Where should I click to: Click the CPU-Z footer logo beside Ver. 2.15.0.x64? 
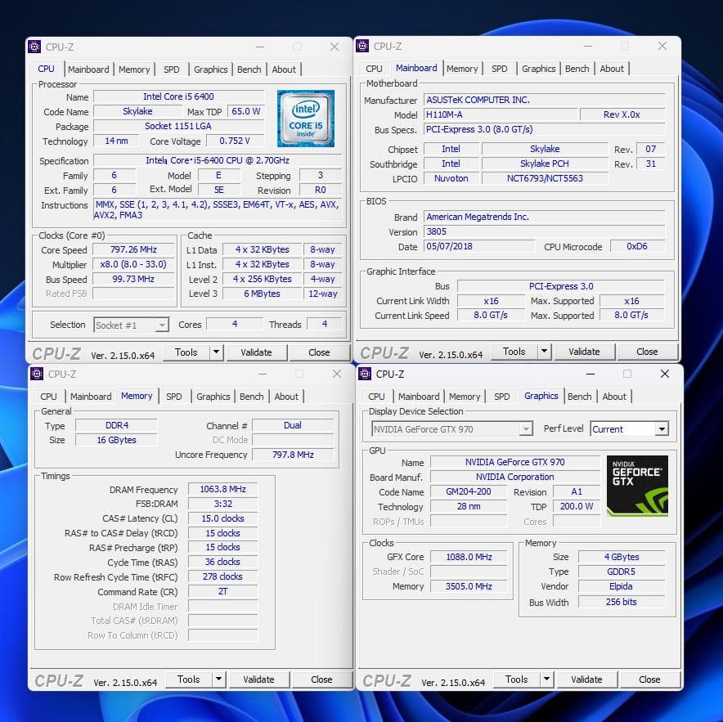56,352
